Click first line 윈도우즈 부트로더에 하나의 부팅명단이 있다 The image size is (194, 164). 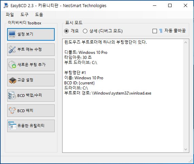105,42
